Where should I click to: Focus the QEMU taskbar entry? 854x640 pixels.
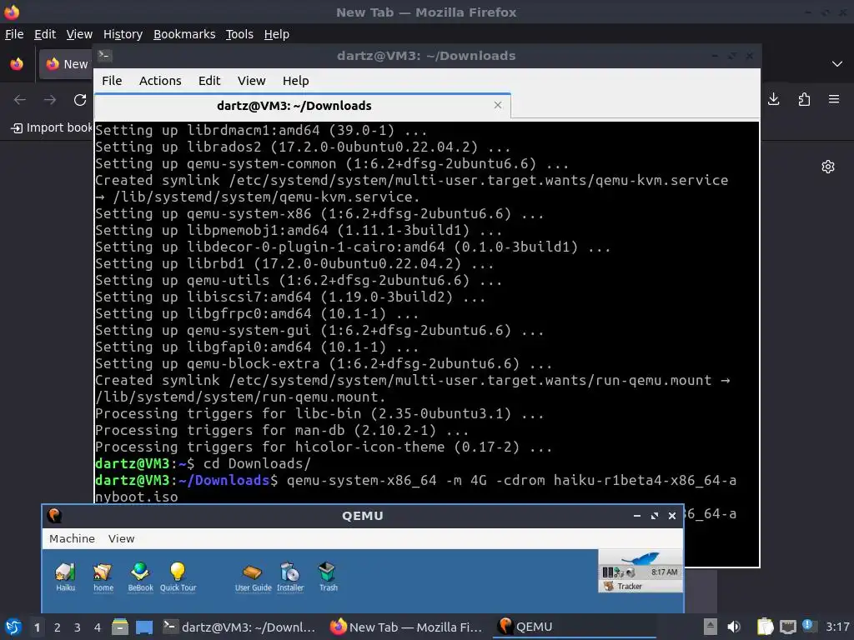574,627
